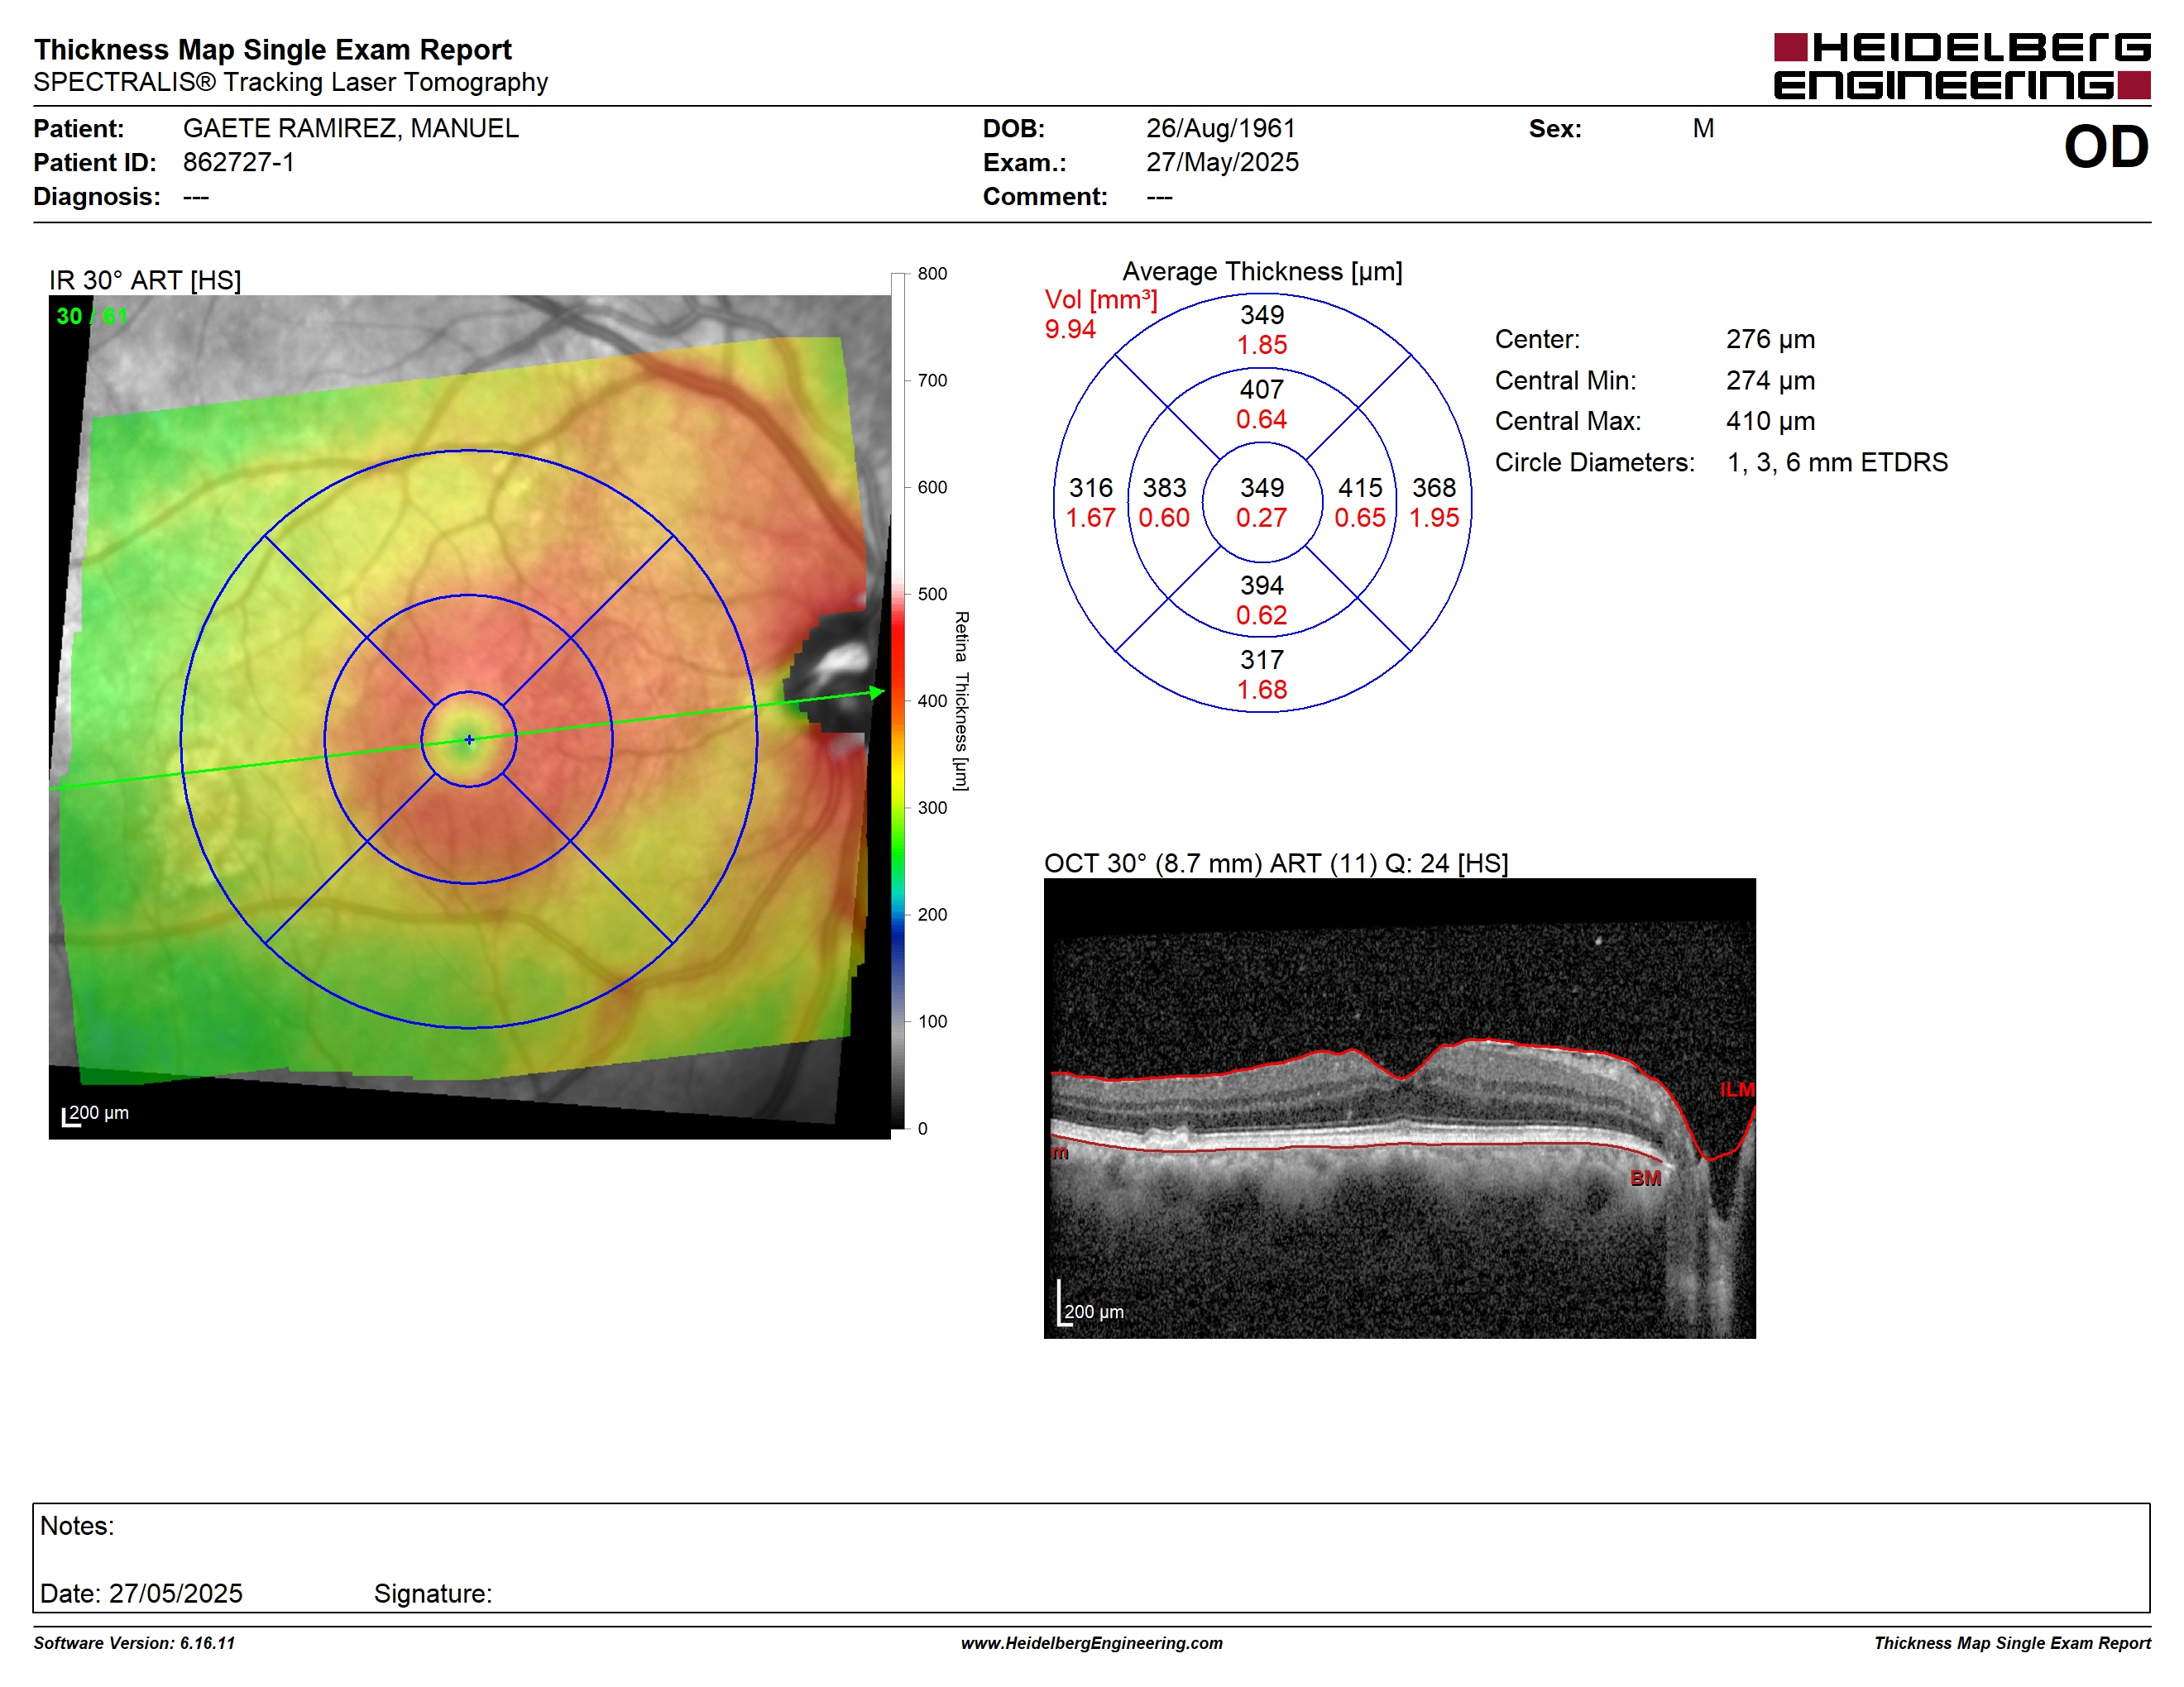Click the footer Thickness Map Single Exam Report text
Image resolution: width=2184 pixels, height=1687 pixels.
pyautogui.click(x=2012, y=1643)
